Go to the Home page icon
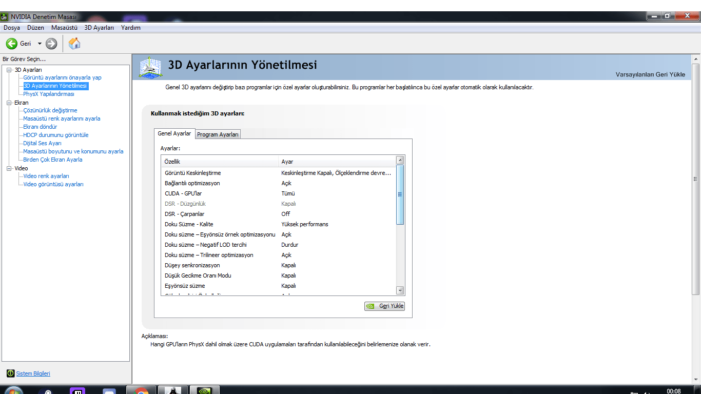 point(74,44)
